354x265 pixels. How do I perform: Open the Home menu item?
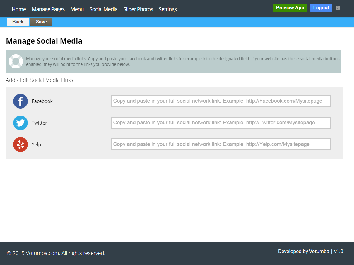click(19, 9)
